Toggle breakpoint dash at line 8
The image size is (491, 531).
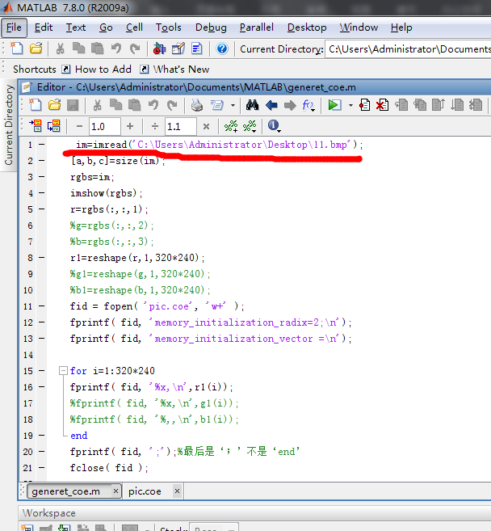[41, 258]
